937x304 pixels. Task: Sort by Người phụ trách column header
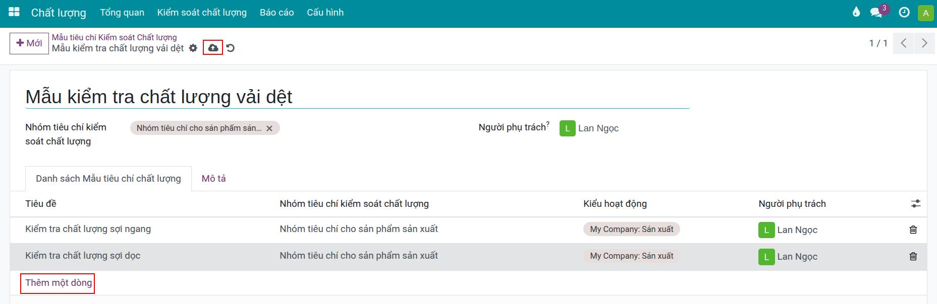pyautogui.click(x=792, y=204)
